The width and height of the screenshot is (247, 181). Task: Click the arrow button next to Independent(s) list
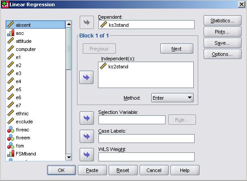(x=86, y=77)
